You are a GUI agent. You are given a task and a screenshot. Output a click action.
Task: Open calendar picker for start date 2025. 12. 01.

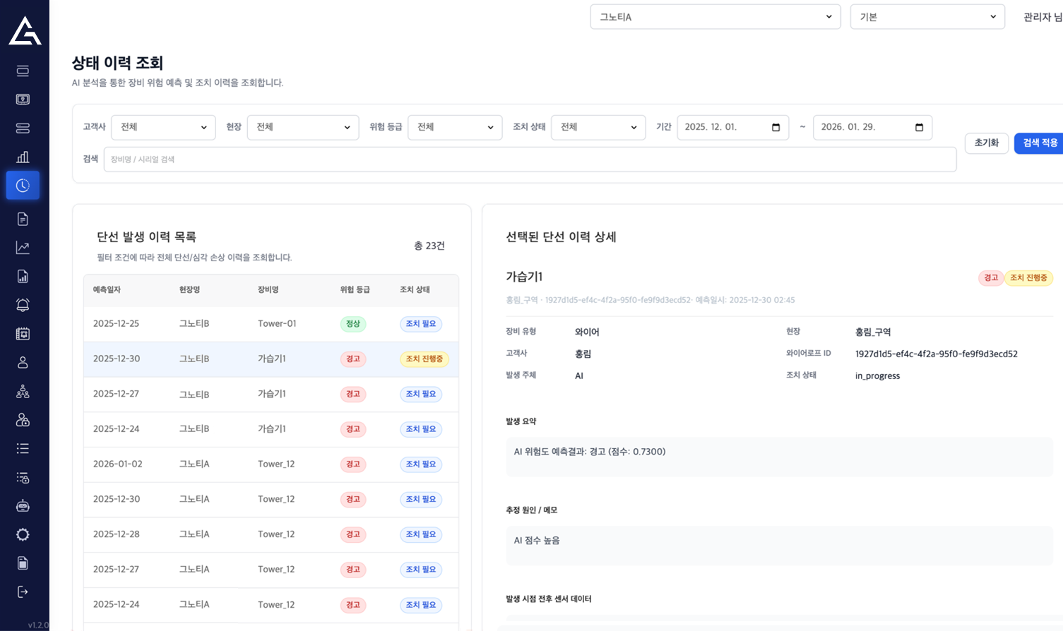[776, 128]
